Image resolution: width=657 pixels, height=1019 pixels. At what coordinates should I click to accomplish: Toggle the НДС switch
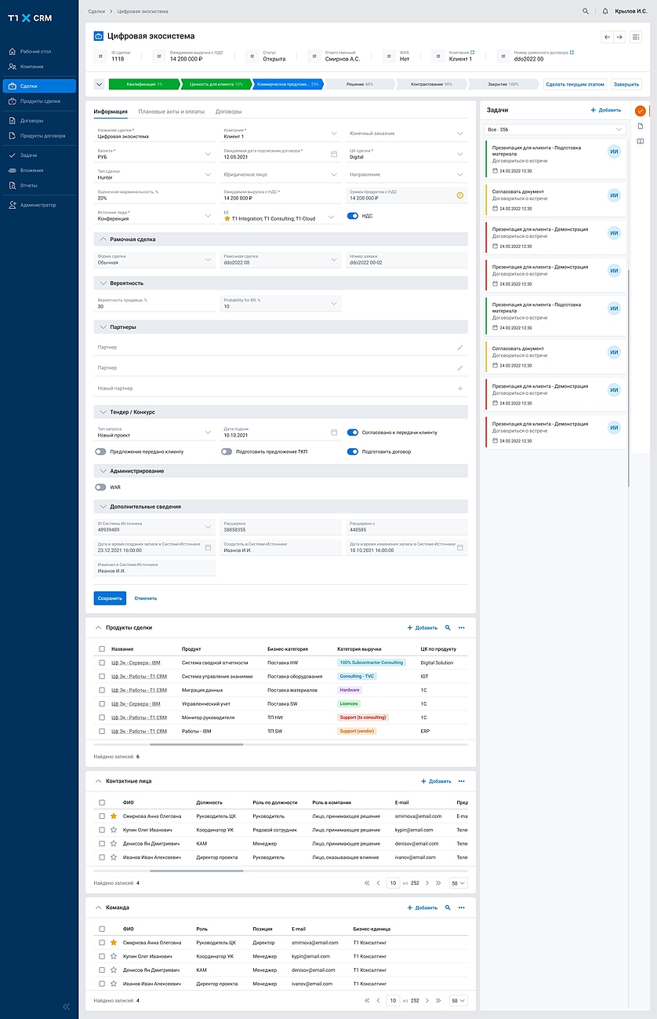click(353, 216)
